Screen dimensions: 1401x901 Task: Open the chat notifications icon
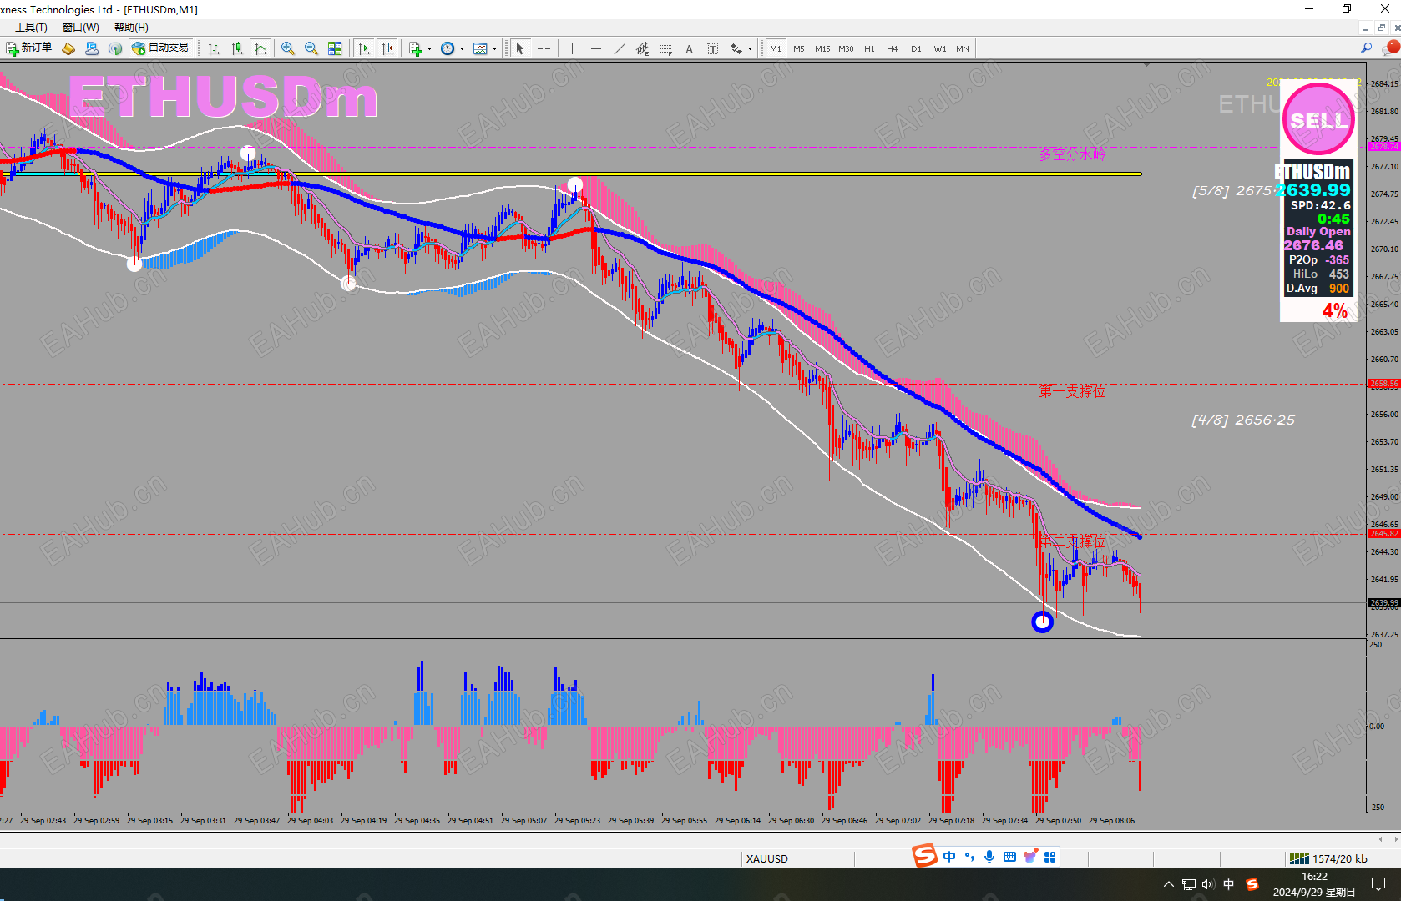coord(1390,48)
